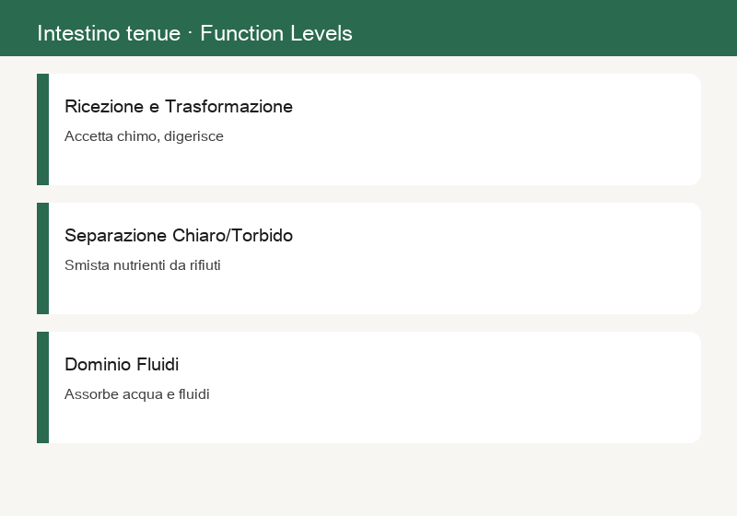Screen dimensions: 737x516
Task: Click the word "Chiaro/Torbido" in second card
Action: pos(233,236)
